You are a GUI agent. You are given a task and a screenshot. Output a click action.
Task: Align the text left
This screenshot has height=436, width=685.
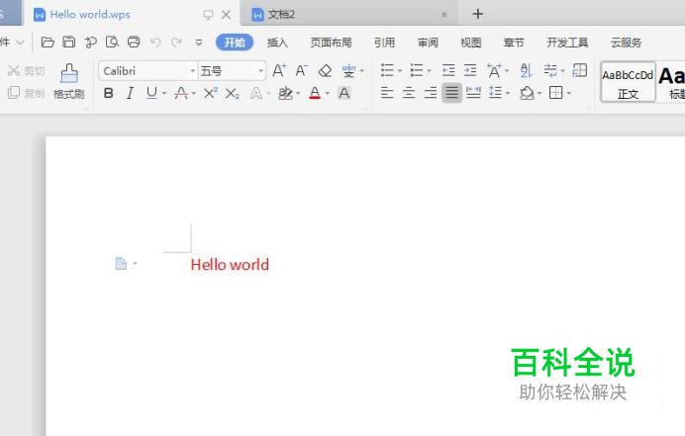coord(387,93)
